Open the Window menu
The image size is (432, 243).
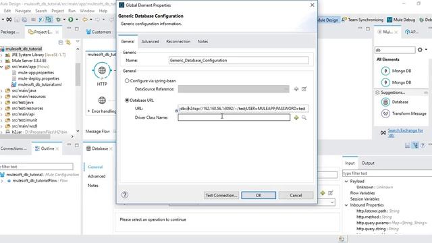87,11
